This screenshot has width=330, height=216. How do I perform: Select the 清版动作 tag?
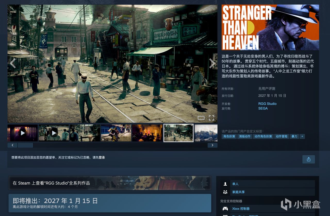[245, 136]
